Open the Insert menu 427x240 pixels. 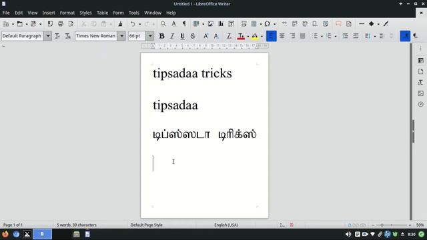coord(49,13)
